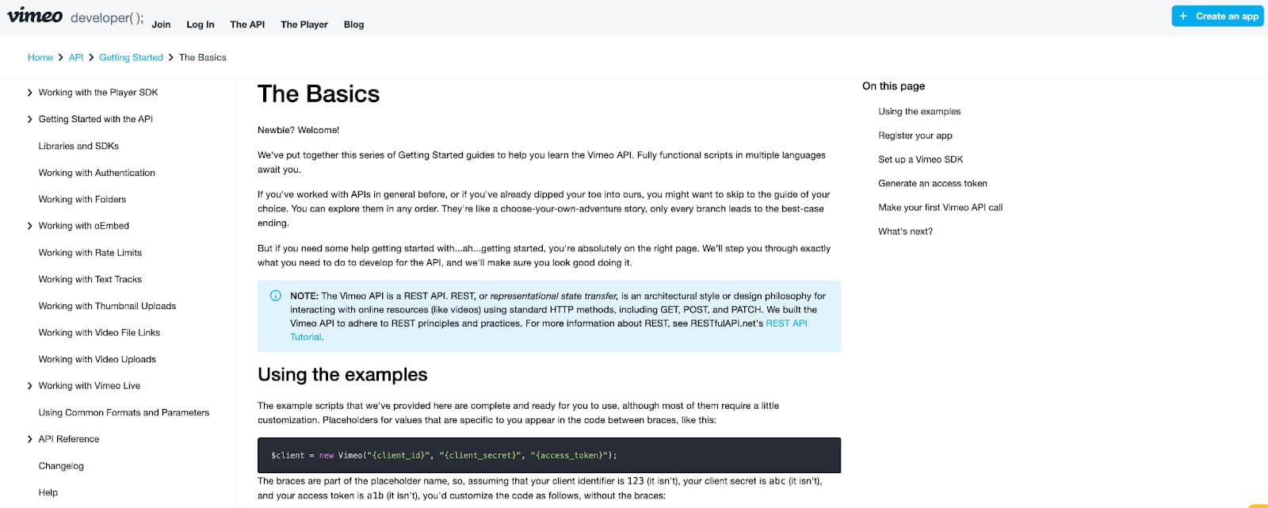Select Working with Rate Limits in sidebar
The height and width of the screenshot is (508, 1268).
[90, 253]
